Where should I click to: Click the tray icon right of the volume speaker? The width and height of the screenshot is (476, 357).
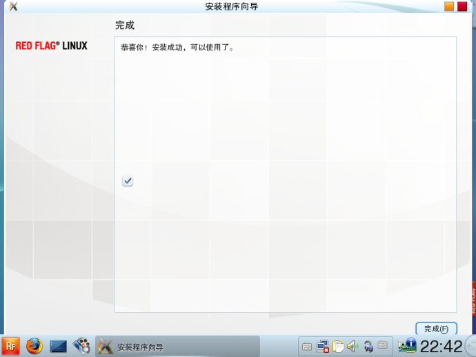pyautogui.click(x=368, y=347)
